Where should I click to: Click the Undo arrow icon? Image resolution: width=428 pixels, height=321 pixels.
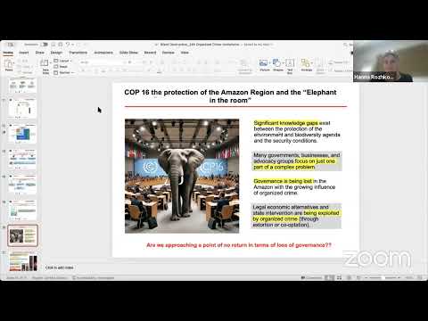click(x=68, y=45)
